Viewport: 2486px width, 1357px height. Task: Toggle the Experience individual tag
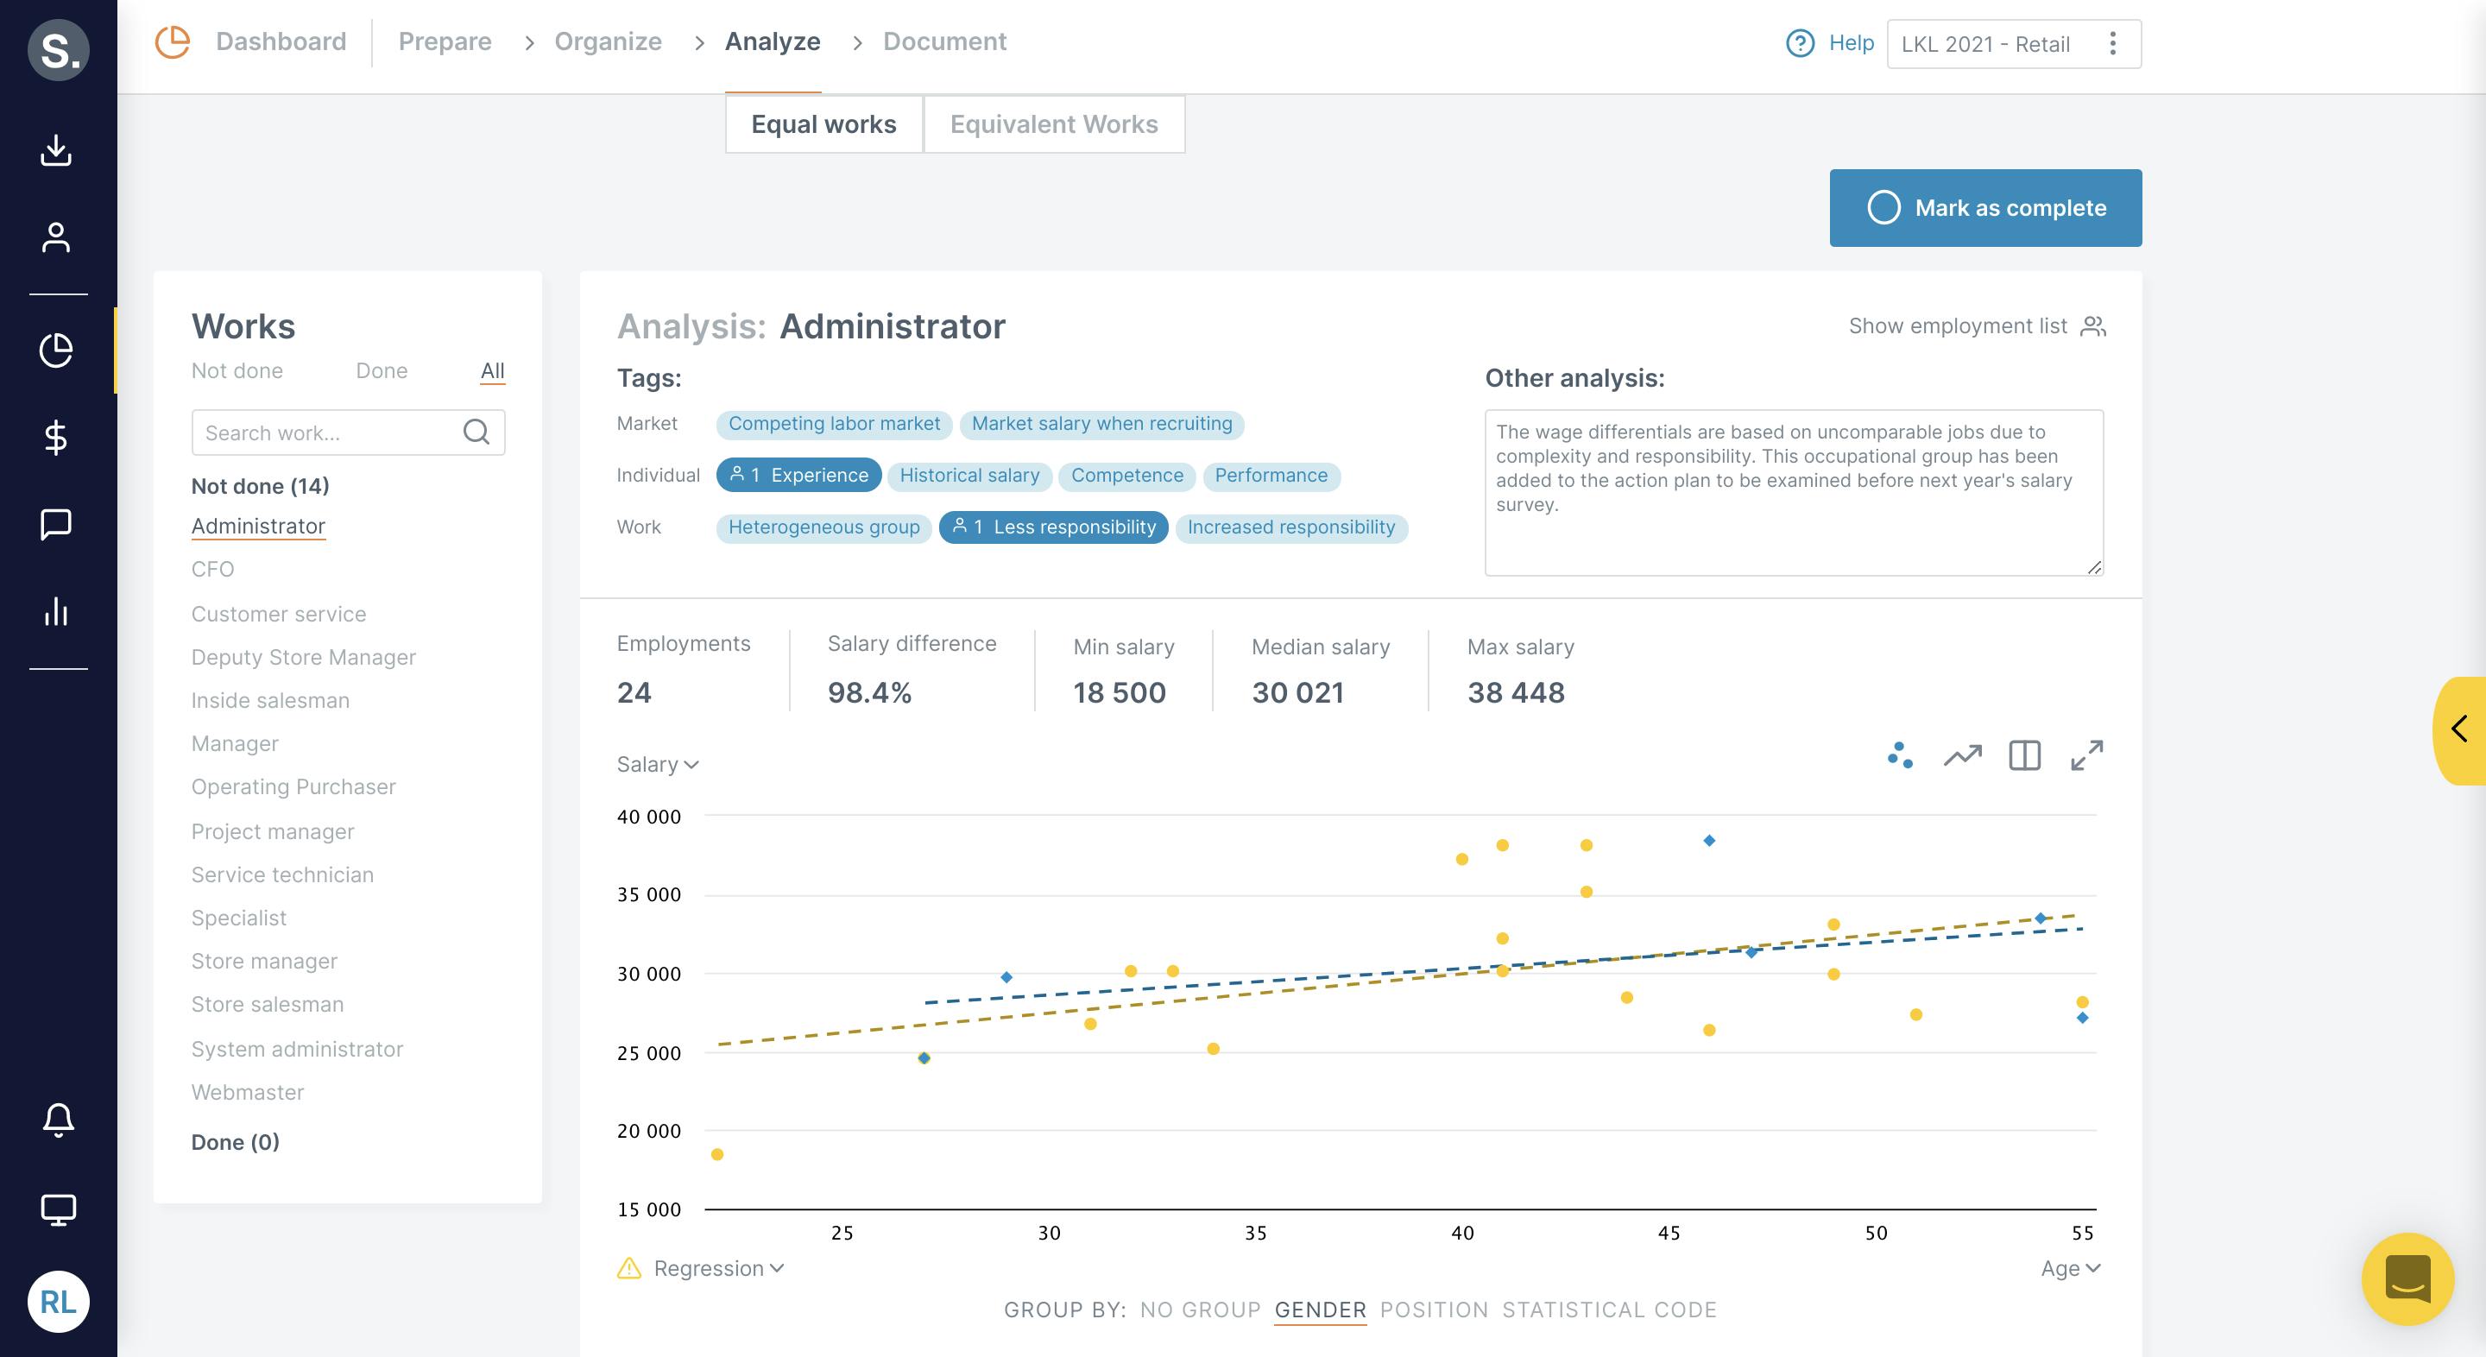pyautogui.click(x=799, y=475)
